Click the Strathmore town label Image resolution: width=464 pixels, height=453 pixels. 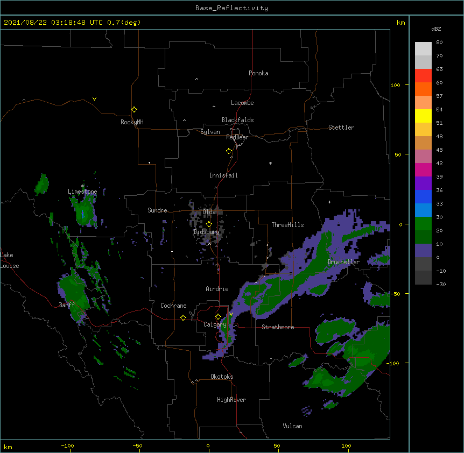(x=278, y=327)
